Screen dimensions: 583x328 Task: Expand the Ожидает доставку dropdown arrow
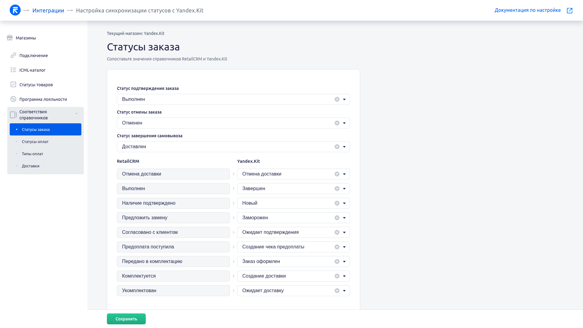[x=344, y=291]
